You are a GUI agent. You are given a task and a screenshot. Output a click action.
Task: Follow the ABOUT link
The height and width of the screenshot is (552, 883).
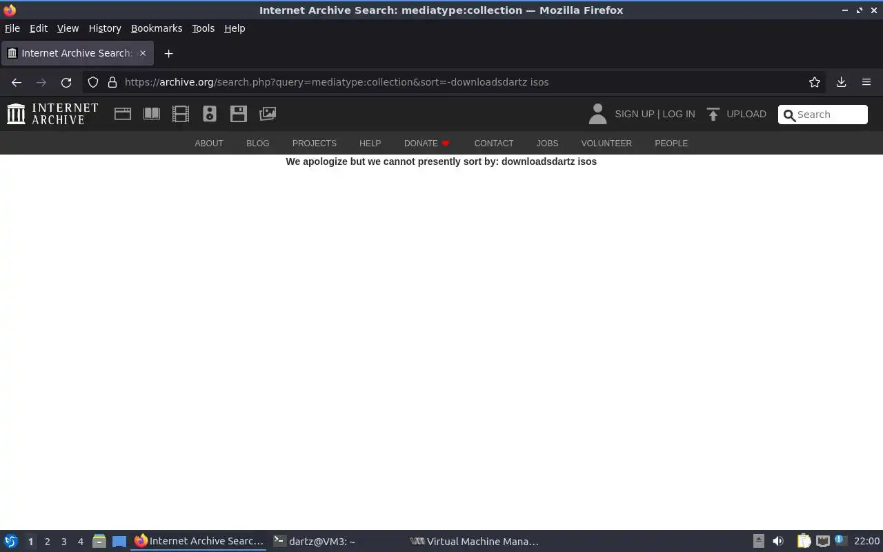click(209, 144)
